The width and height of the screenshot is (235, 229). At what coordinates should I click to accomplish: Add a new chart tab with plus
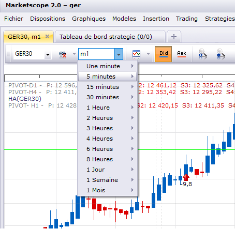(x=174, y=37)
